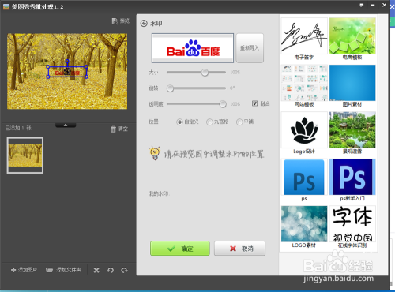Open the light blue ps thumbnail

click(304, 177)
